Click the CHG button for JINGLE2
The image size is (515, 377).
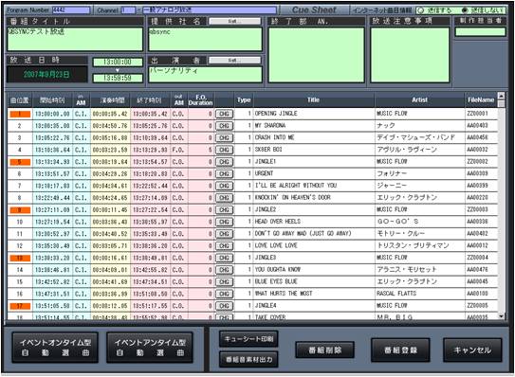(224, 210)
